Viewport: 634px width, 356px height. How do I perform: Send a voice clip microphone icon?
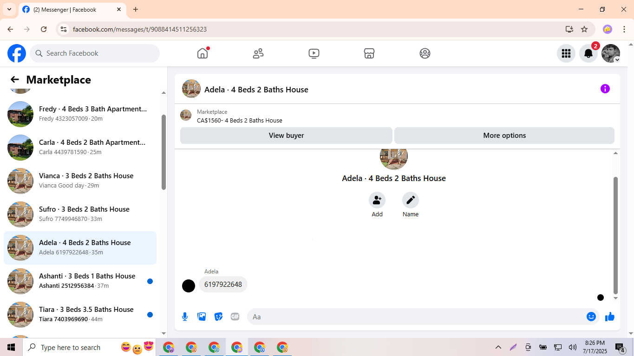185,317
